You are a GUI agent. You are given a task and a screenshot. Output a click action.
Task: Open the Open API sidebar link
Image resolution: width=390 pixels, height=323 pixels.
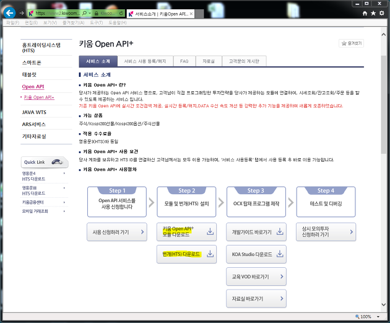pyautogui.click(x=33, y=87)
